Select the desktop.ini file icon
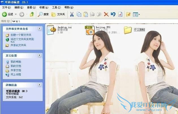This screenshot has width=178, height=114. tap(51, 30)
